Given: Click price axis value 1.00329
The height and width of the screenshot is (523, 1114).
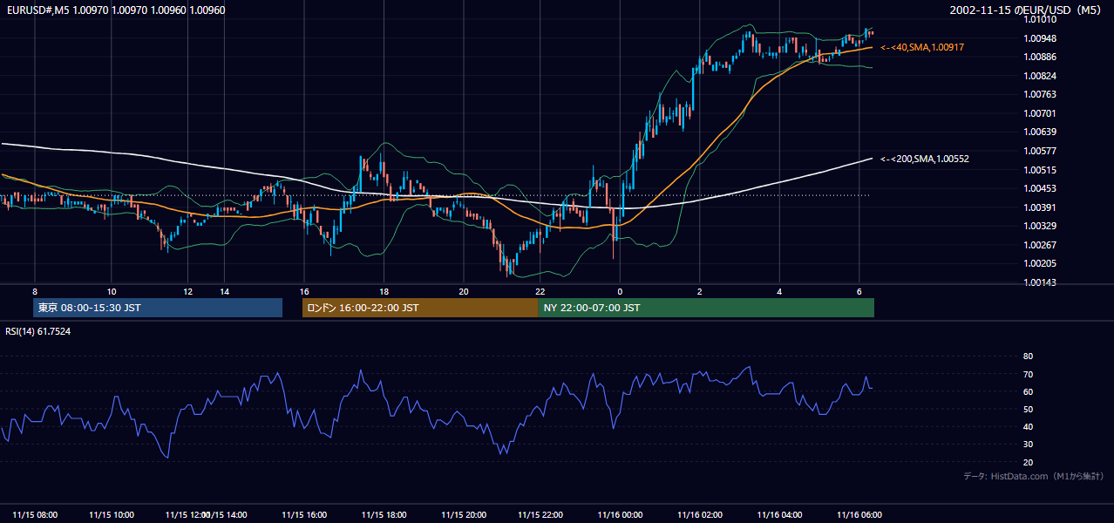Looking at the screenshot, I should pos(1040,226).
